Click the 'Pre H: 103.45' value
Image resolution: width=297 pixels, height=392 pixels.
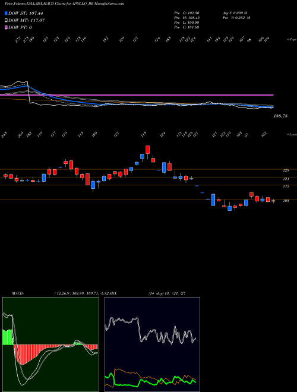tap(187, 18)
